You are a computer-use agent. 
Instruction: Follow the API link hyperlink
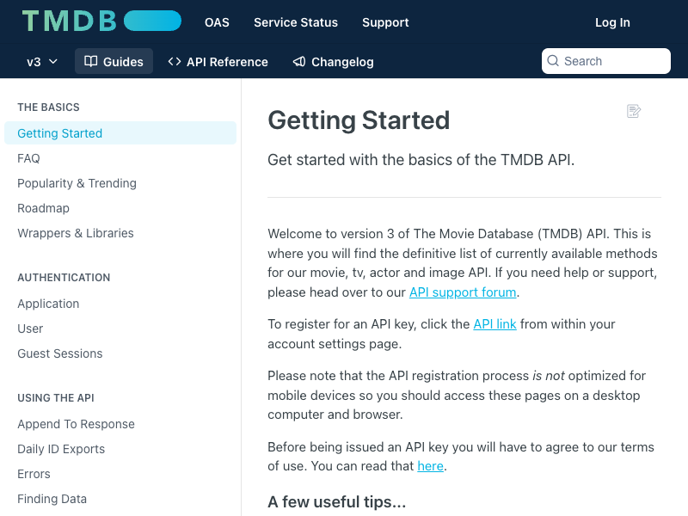(494, 324)
